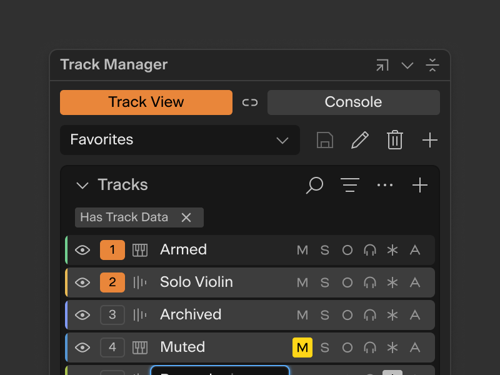
Task: Click the asterisk icon on Archived track
Action: (x=392, y=316)
